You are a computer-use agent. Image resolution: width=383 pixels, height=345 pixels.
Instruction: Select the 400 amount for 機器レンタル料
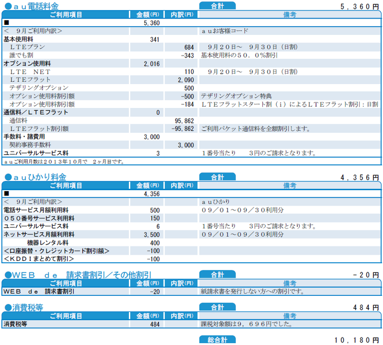click(x=155, y=243)
